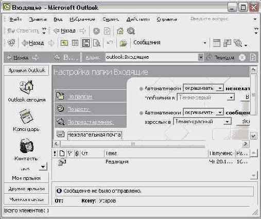Select the Нежелательная почта option

[x=94, y=134]
